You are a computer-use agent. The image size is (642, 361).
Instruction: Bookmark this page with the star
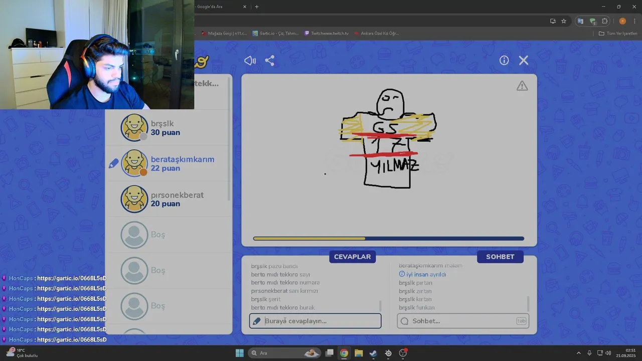(564, 21)
